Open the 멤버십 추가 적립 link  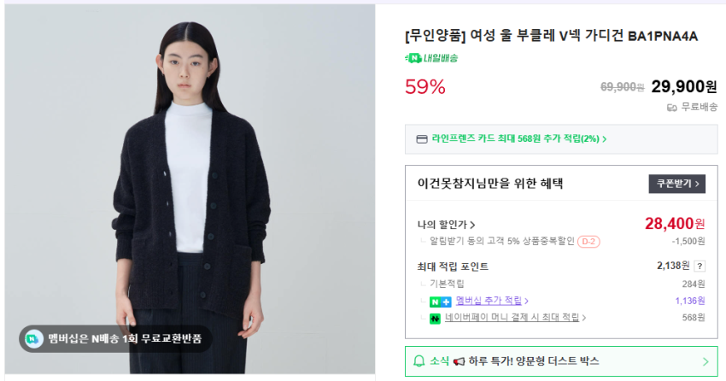(492, 301)
